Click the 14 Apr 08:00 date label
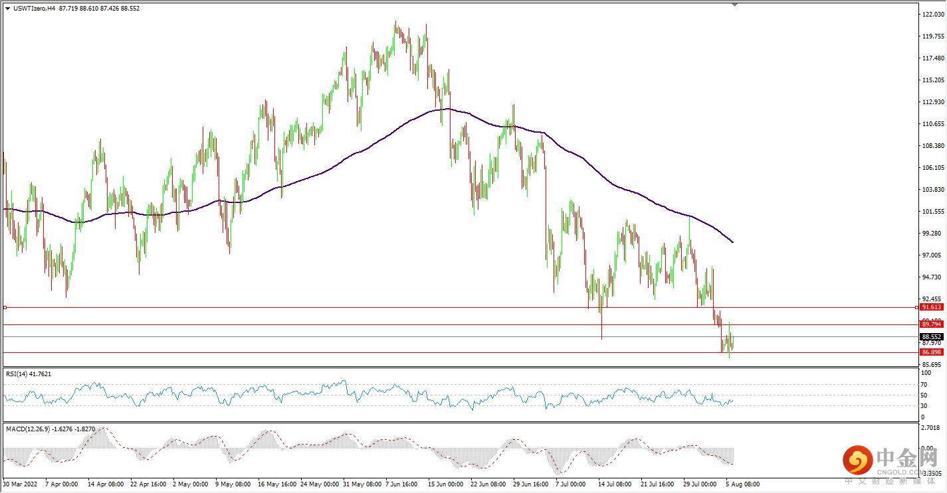Viewport: 947px width, 493px height. click(104, 484)
